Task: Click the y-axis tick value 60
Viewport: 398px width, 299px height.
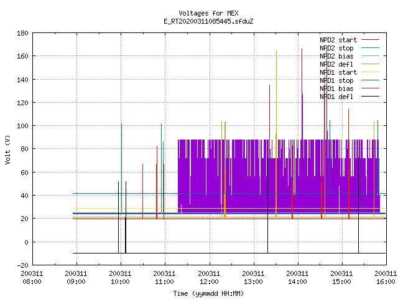Action: coord(24,173)
